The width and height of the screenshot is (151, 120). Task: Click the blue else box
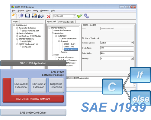(x=140, y=98)
